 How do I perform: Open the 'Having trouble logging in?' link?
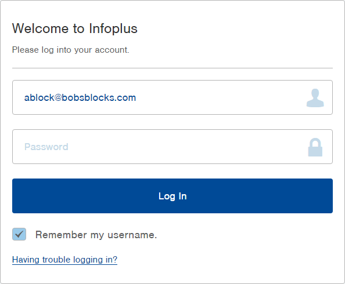64,260
